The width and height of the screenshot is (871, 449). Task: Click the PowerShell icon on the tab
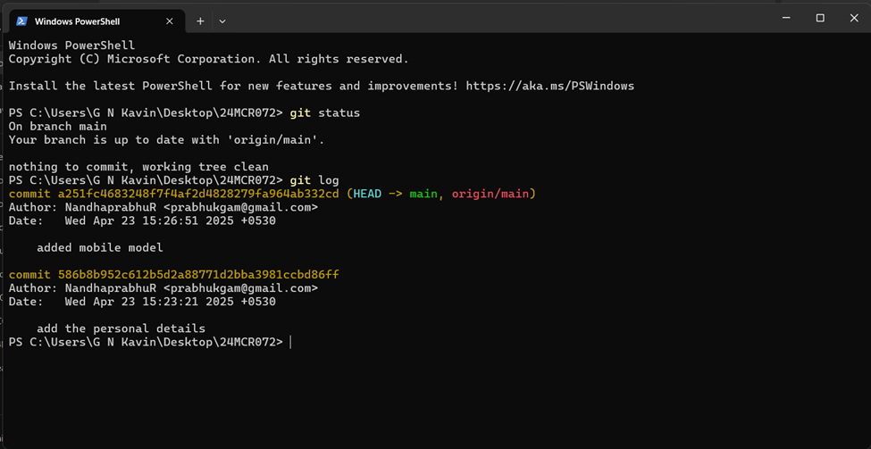22,21
